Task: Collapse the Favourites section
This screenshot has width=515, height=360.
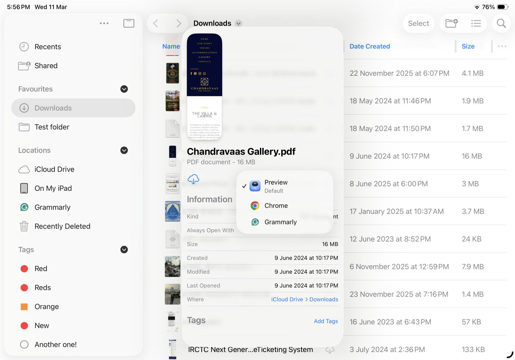Action: click(x=124, y=89)
